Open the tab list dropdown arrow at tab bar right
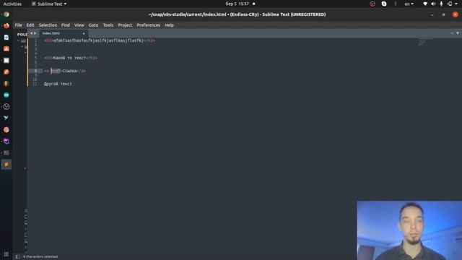Screen dimensions: 462x260 pyautogui.click(x=458, y=33)
